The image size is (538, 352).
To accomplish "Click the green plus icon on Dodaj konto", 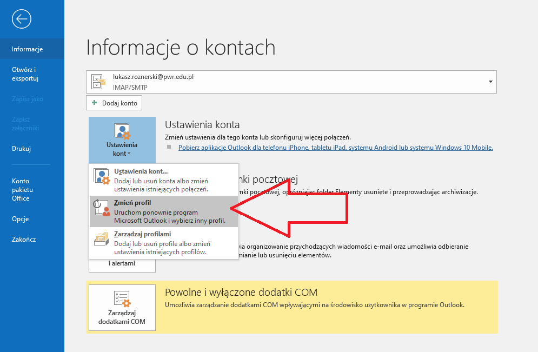I will click(x=95, y=103).
